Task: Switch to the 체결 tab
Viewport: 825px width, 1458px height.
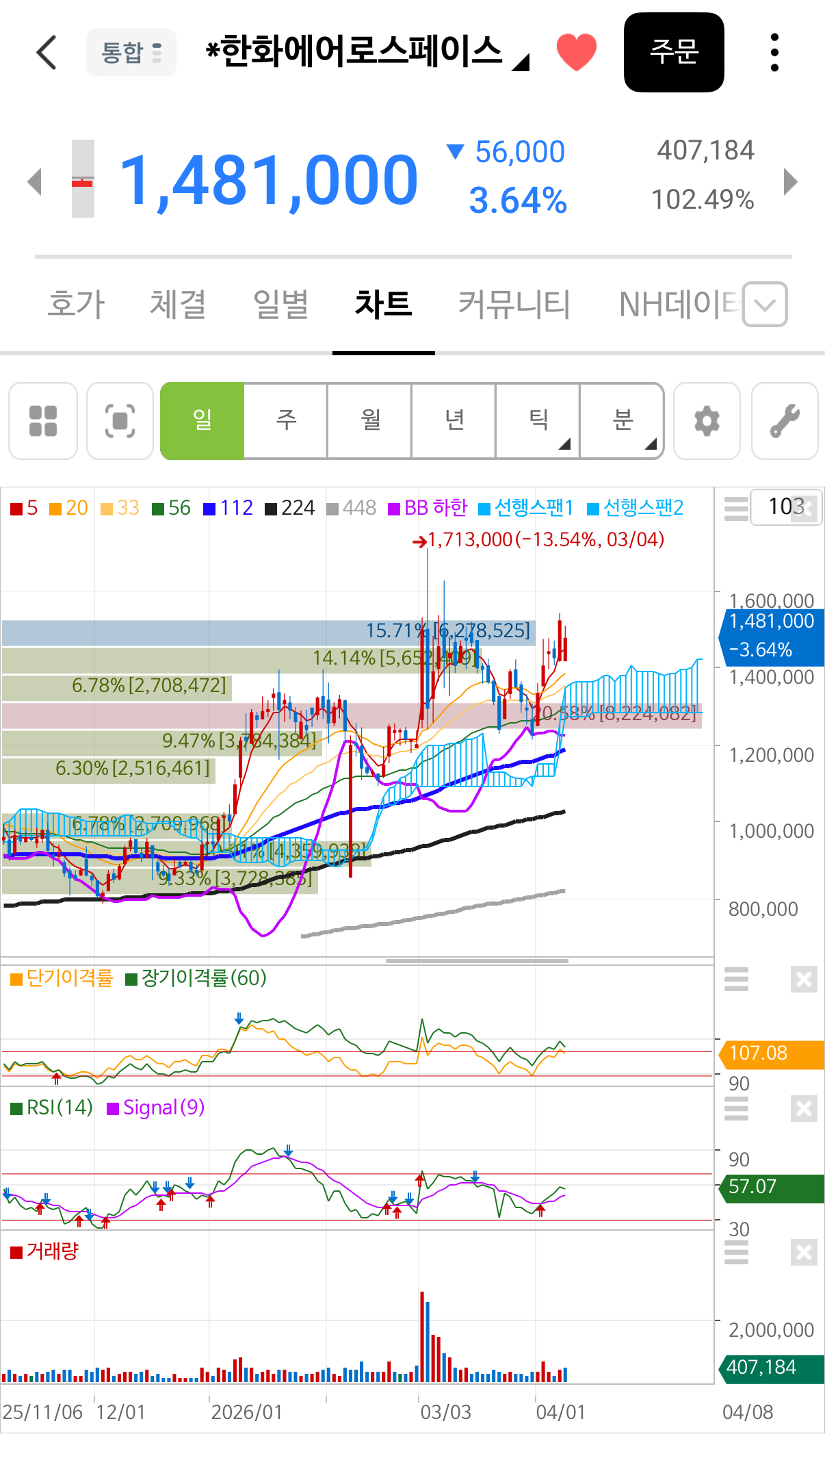Action: (x=178, y=304)
